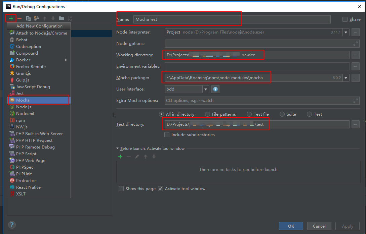
Task: Uncheck Activate tool window checkbox
Action: coord(160,189)
